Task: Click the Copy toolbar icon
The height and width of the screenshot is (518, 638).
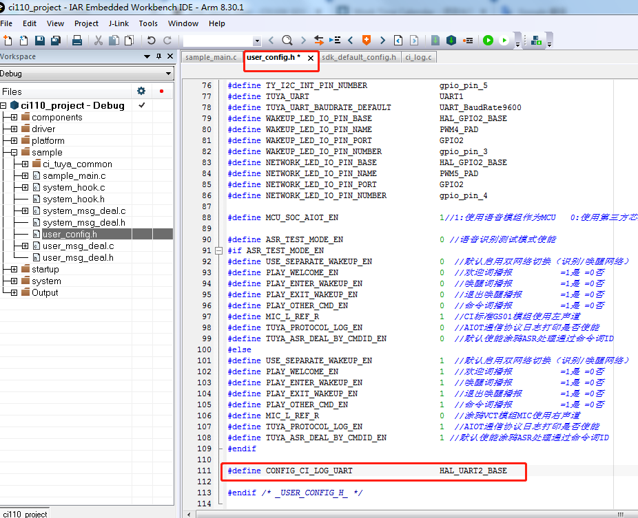Action: click(114, 40)
